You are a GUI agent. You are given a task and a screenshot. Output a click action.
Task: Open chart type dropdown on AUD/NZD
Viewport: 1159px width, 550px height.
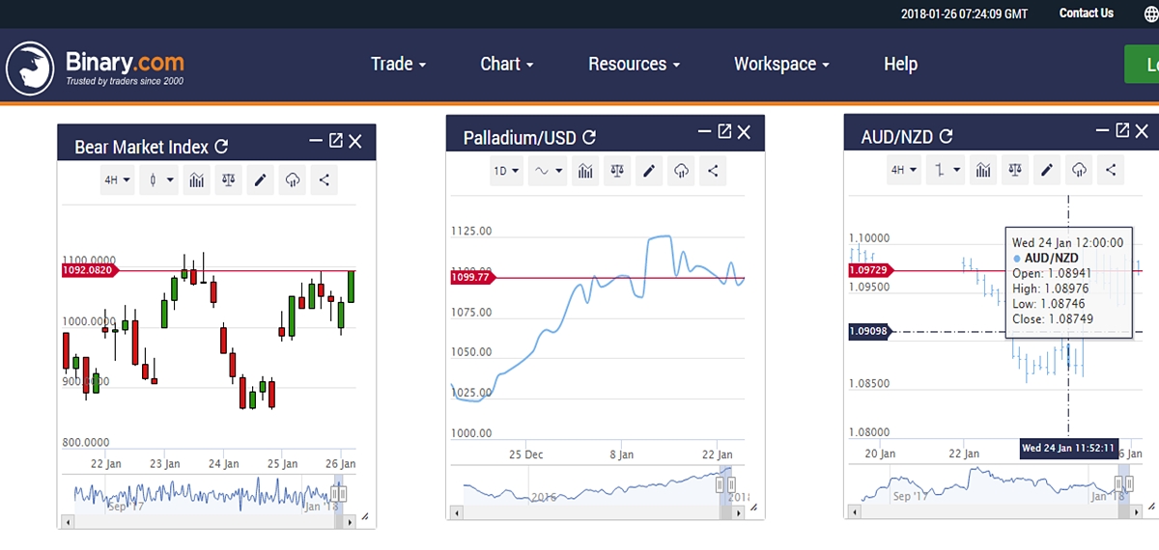(x=946, y=170)
